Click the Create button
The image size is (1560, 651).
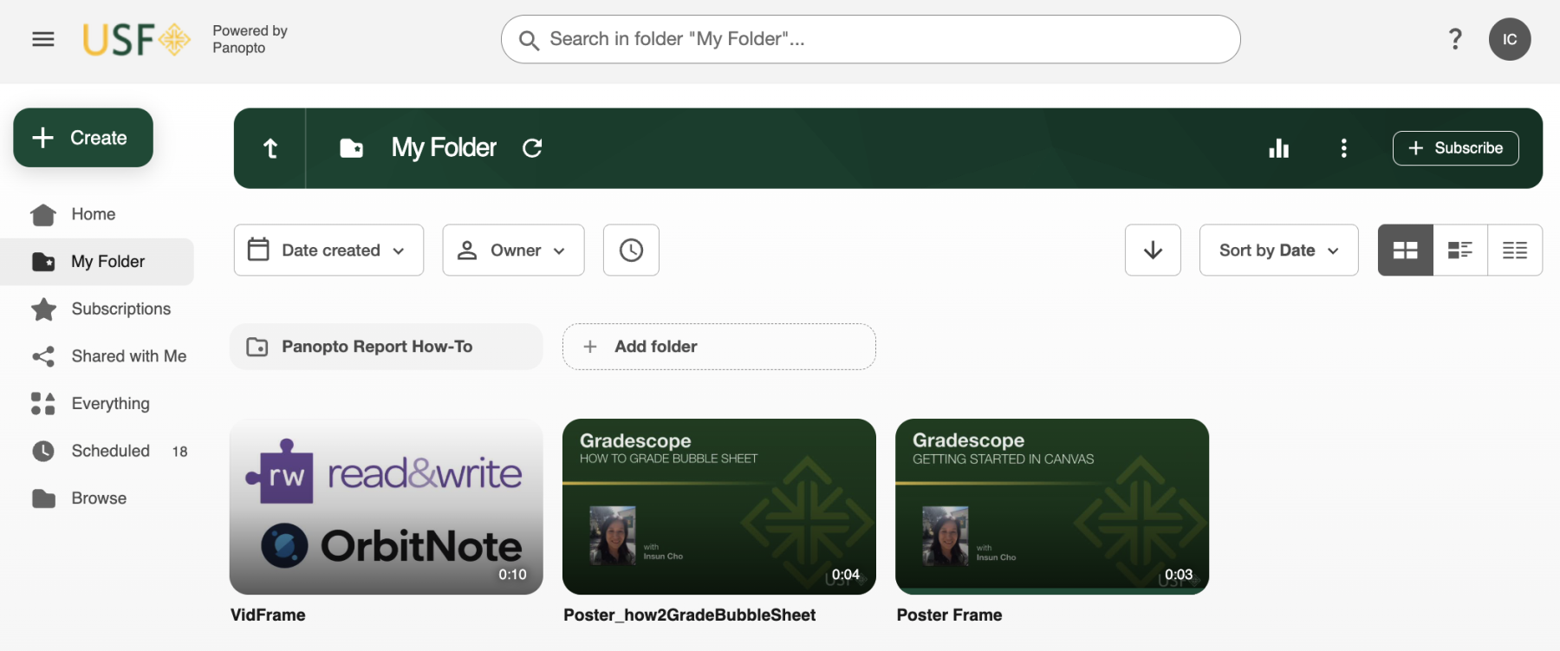click(83, 138)
